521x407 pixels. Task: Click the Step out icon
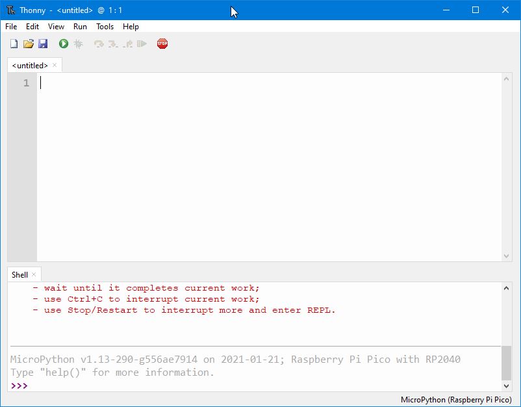[x=128, y=44]
